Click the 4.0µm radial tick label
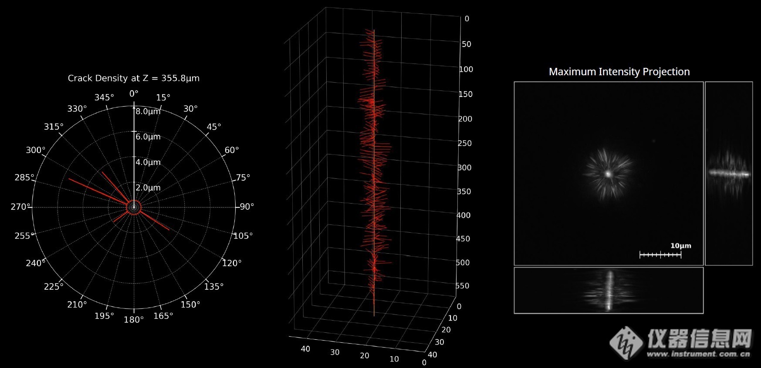This screenshot has height=368, width=761. 148,162
